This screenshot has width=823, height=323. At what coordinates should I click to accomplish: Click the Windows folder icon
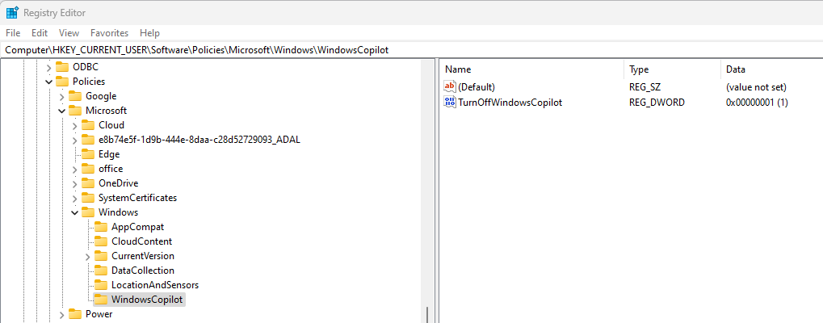[x=88, y=212]
